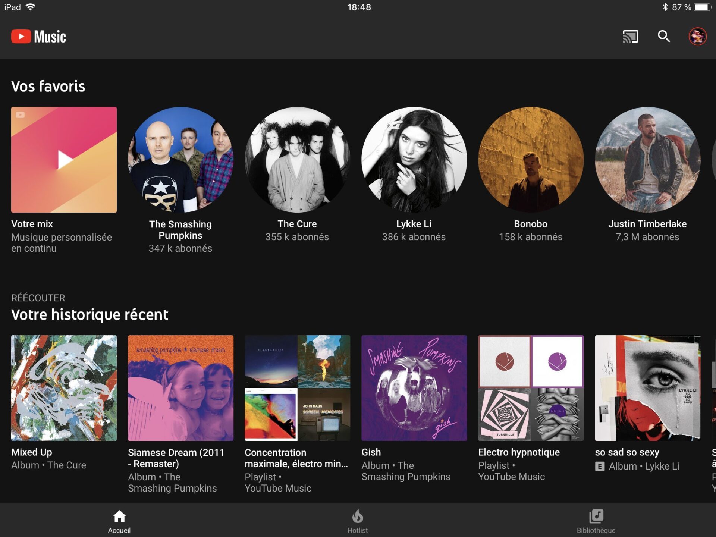This screenshot has width=716, height=537.
Task: Open the Mixed Up album cover
Action: click(x=64, y=388)
